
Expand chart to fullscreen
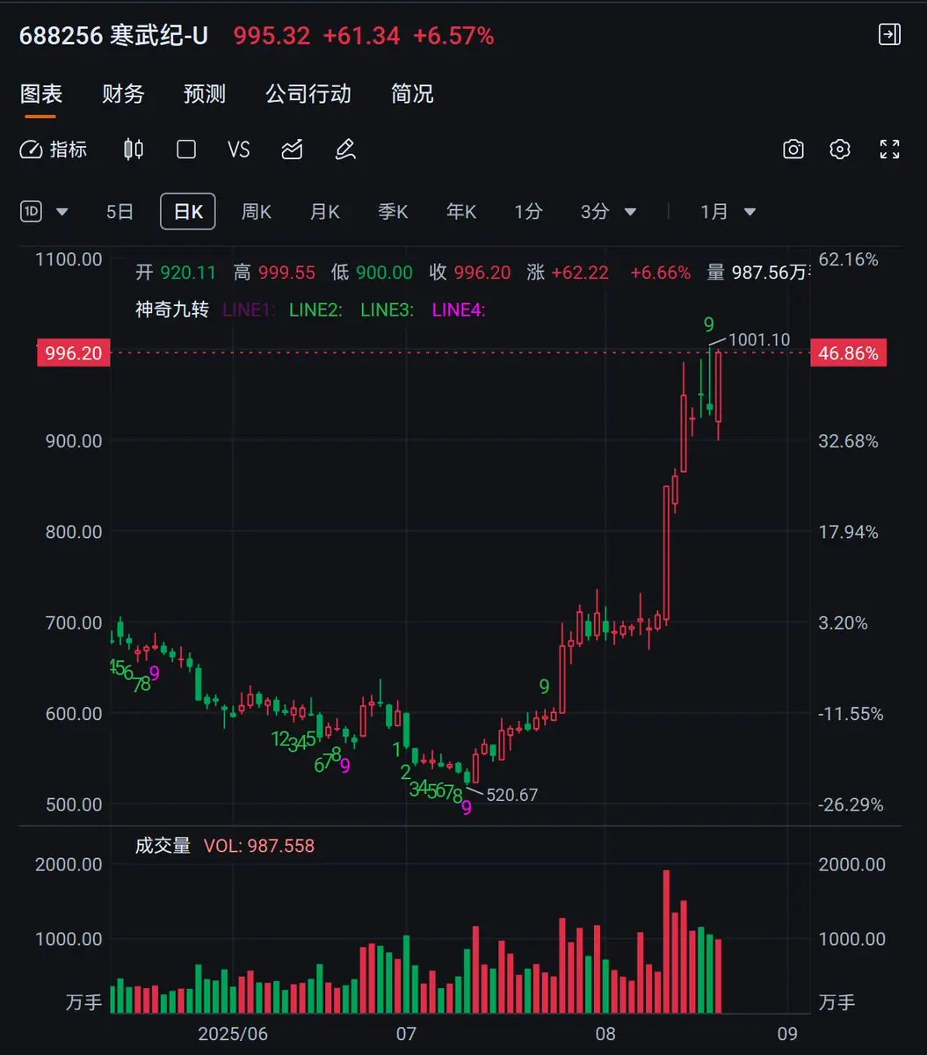[x=890, y=149]
